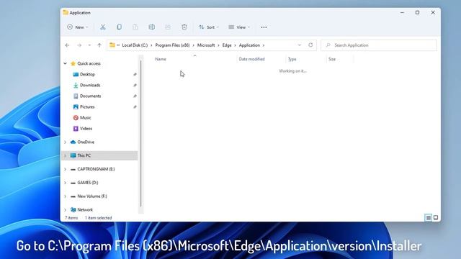The image size is (461, 259).
Task: Sort by the Type column header
Action: [x=292, y=59]
